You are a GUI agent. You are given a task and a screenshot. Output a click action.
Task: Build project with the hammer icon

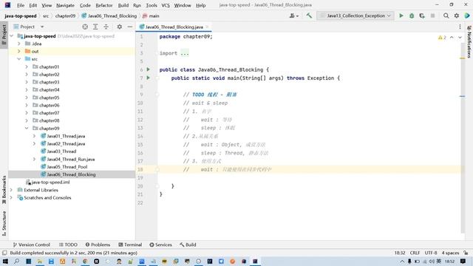309,16
